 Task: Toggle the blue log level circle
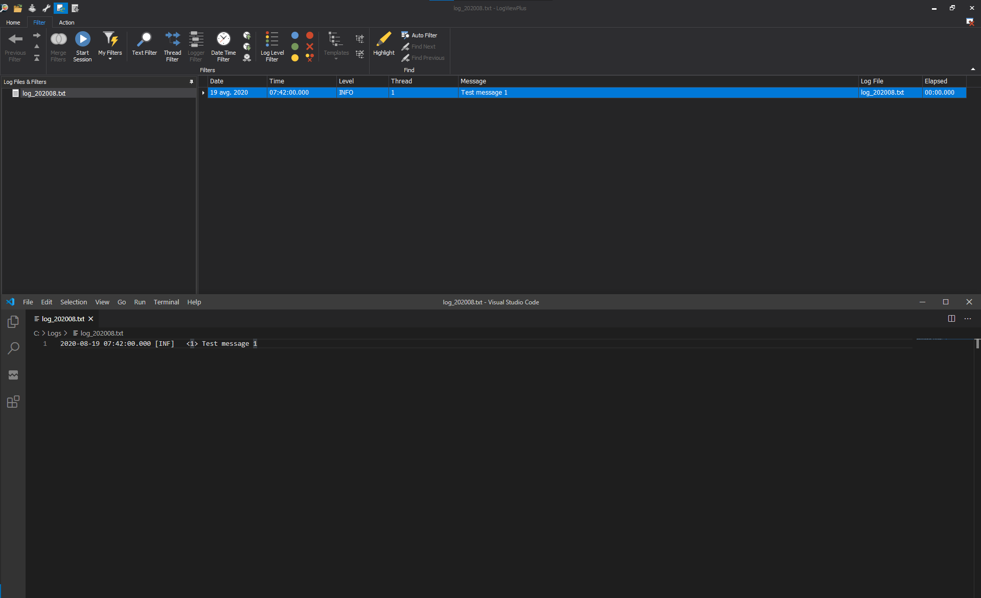coord(295,35)
